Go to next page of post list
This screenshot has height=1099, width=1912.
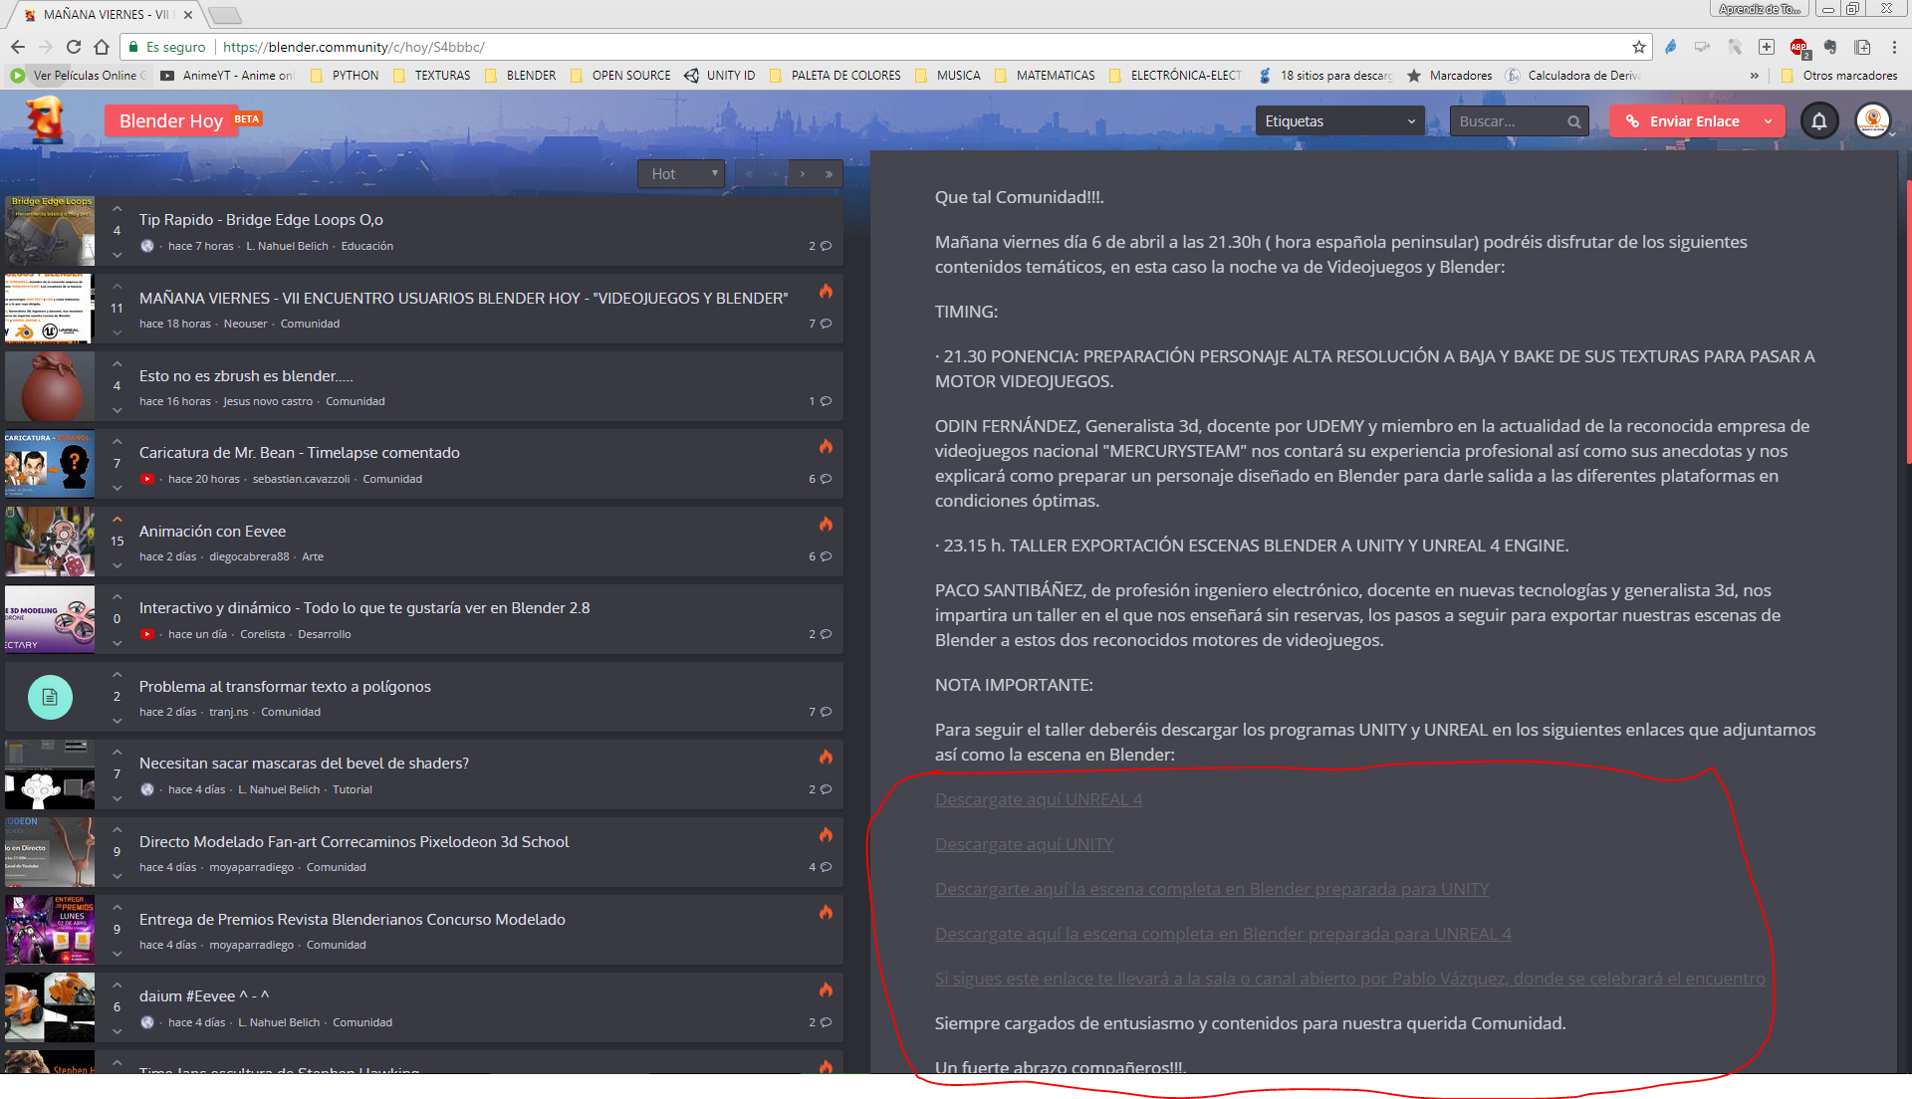[x=803, y=173]
